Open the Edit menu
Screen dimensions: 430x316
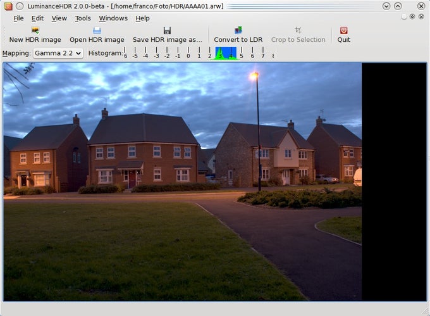coord(37,18)
